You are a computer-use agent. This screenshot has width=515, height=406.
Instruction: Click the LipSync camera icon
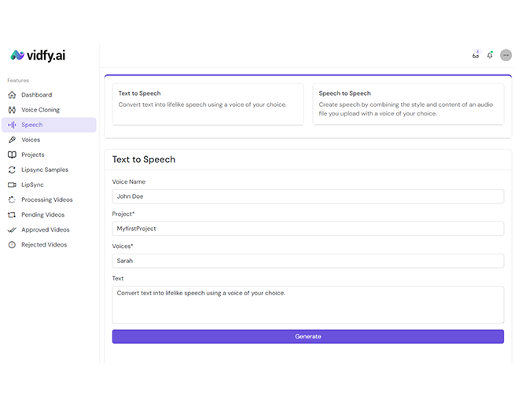coord(12,185)
